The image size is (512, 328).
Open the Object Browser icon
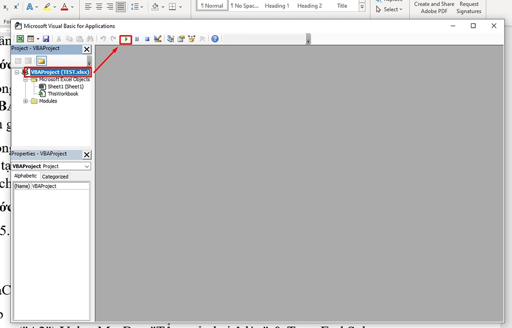pyautogui.click(x=191, y=39)
